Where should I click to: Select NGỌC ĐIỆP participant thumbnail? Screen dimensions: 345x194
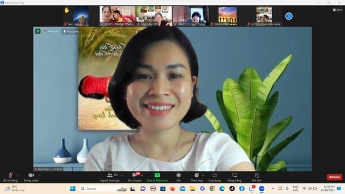click(x=227, y=16)
